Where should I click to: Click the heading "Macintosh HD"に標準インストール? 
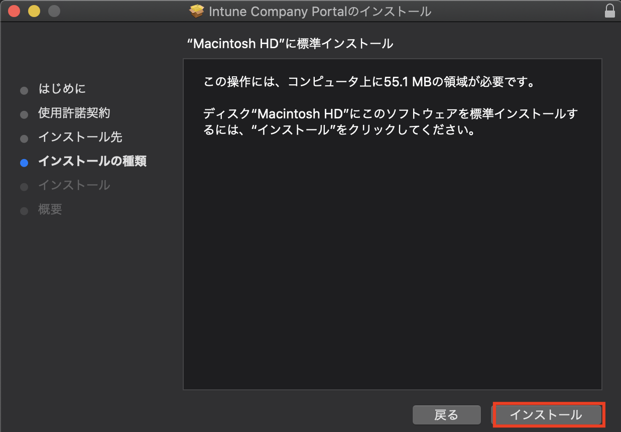click(x=290, y=44)
